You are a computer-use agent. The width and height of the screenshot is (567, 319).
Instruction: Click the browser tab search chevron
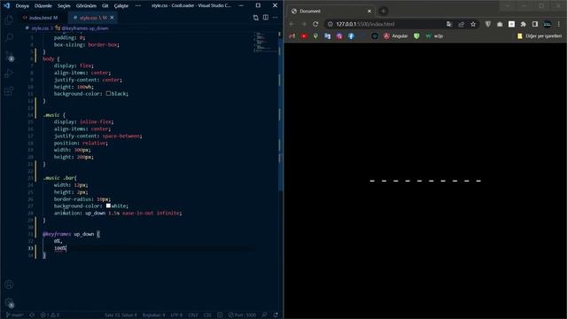508,6
